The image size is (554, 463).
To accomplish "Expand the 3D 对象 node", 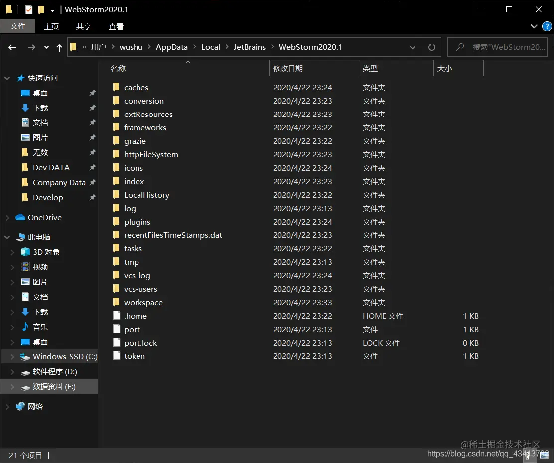I will point(12,252).
